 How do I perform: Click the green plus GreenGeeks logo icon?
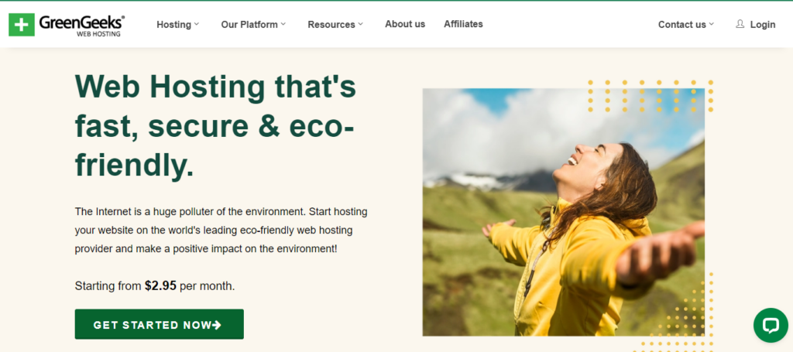point(22,25)
